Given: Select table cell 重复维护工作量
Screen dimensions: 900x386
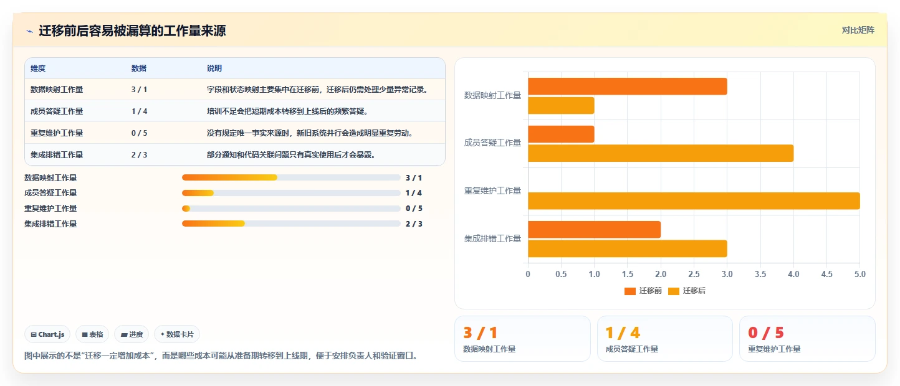Looking at the screenshot, I should 57,133.
